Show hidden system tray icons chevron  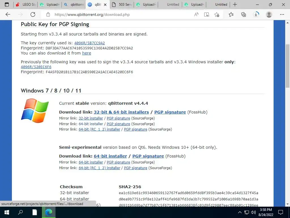[240, 212]
